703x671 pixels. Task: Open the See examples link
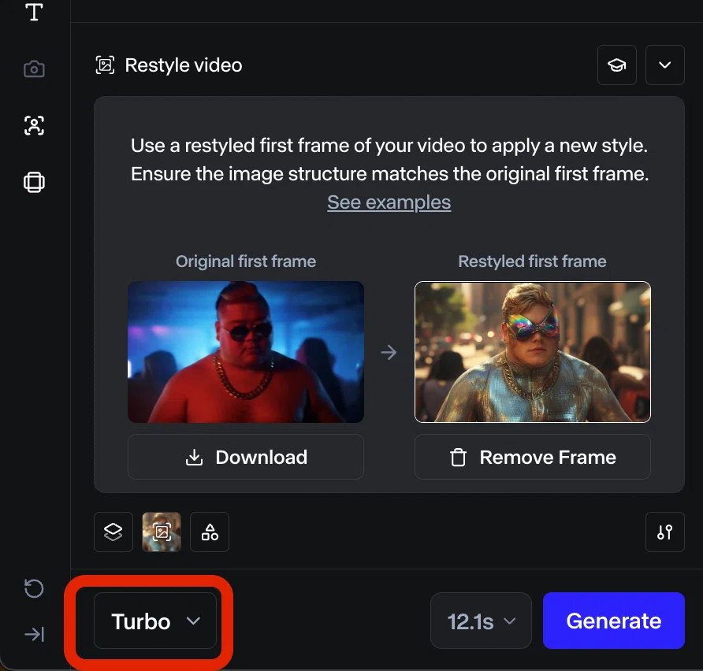pyautogui.click(x=389, y=202)
